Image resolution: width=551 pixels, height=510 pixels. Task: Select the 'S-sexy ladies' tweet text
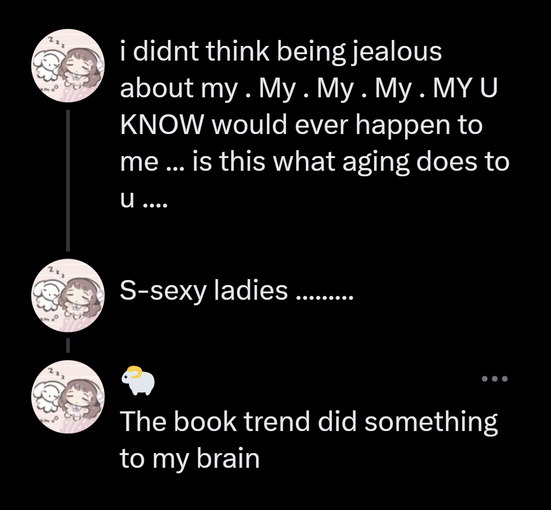coord(237,291)
